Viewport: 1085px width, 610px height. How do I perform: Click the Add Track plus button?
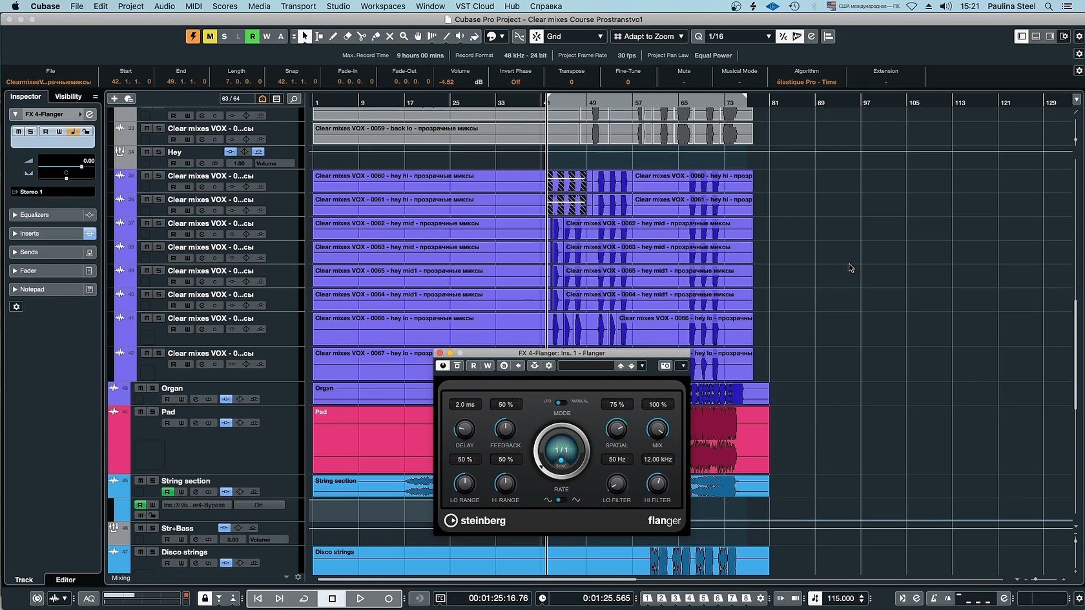pos(114,99)
